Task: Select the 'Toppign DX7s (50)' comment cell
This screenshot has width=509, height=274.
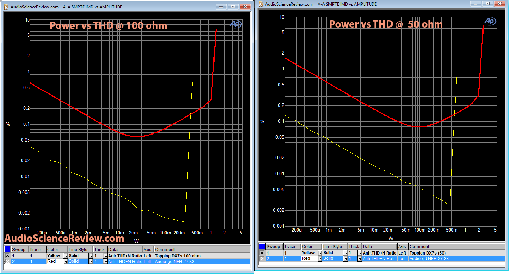Action: point(457,253)
